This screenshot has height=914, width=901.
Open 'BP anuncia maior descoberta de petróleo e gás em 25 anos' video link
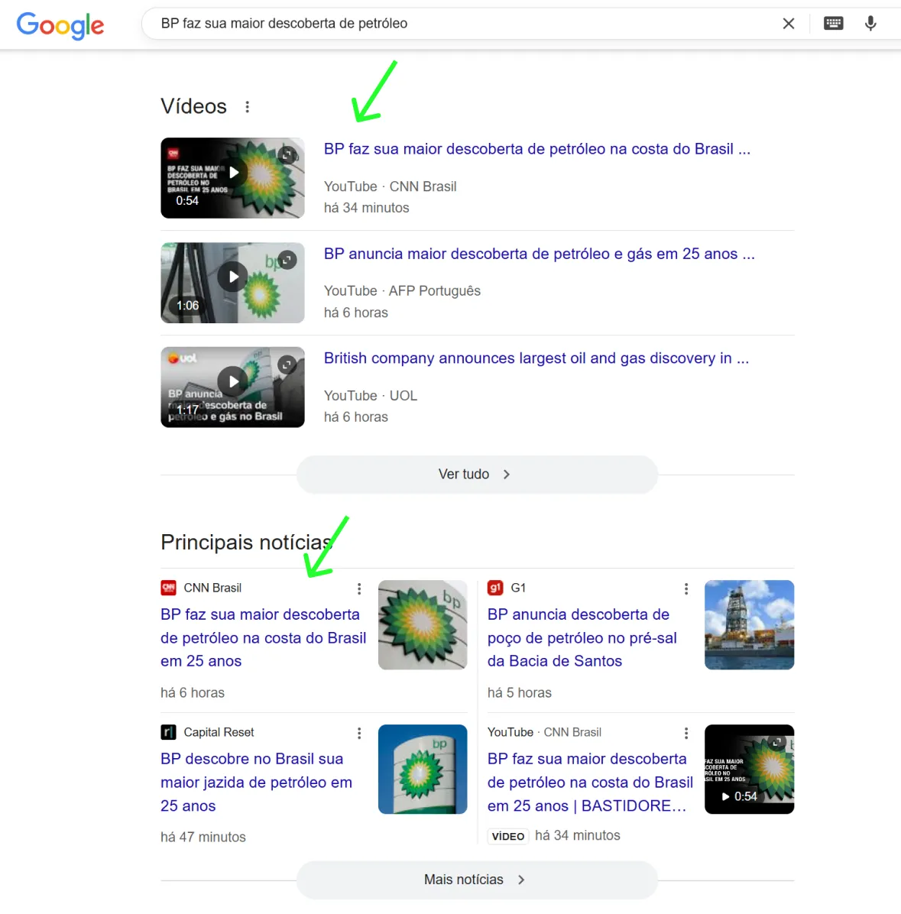tap(539, 254)
